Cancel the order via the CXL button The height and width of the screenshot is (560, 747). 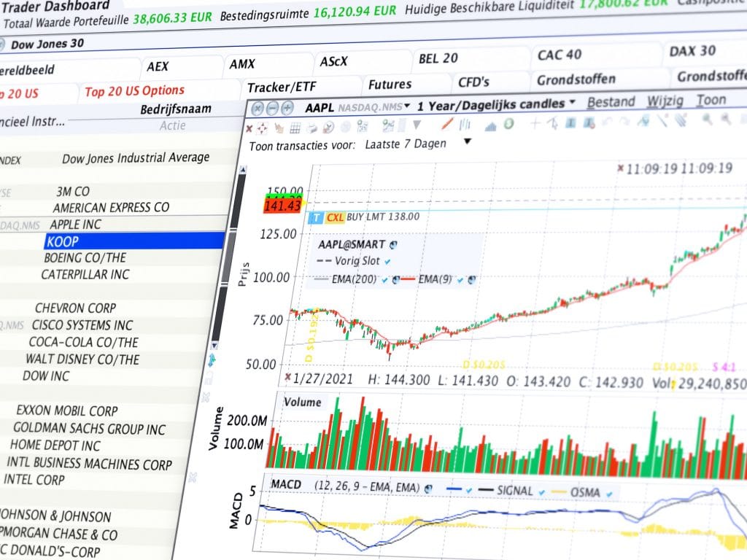[x=336, y=217]
